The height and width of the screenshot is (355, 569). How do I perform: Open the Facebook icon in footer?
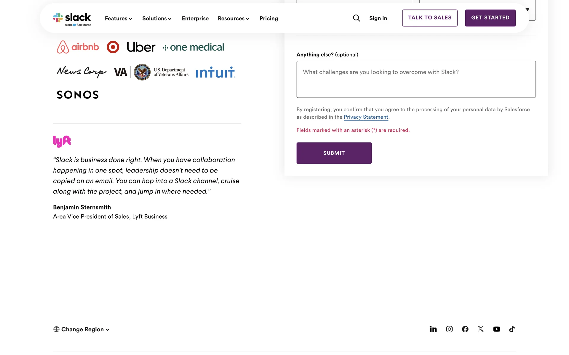[465, 329]
